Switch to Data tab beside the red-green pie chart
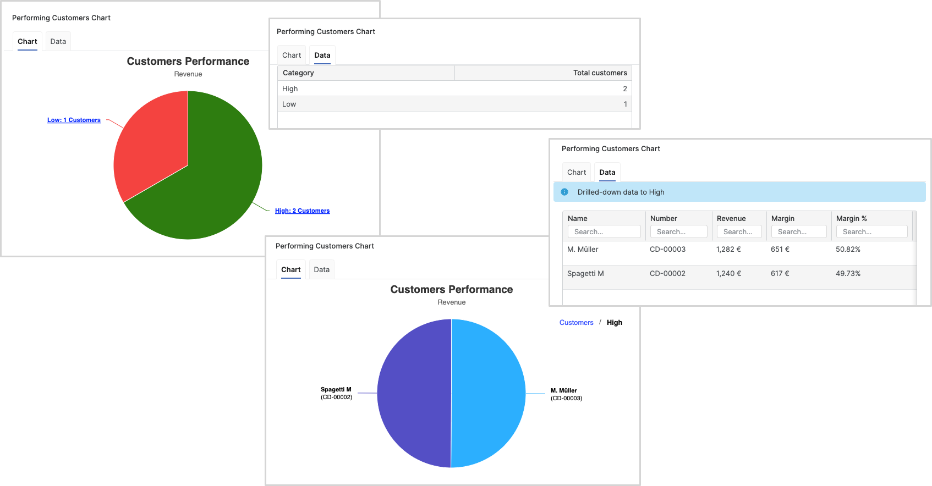This screenshot has height=486, width=932. 58,41
